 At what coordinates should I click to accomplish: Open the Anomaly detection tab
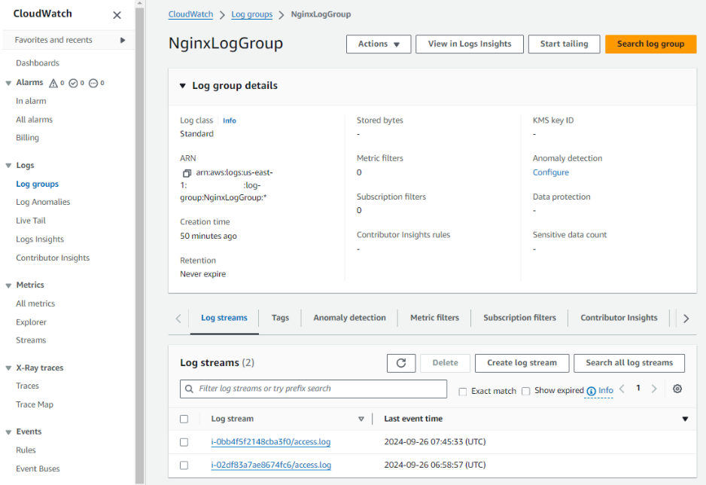[x=349, y=318]
